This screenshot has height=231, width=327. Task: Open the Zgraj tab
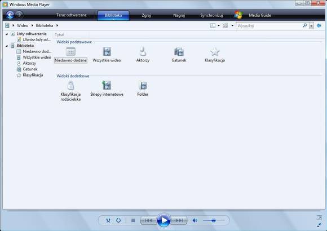tap(146, 15)
